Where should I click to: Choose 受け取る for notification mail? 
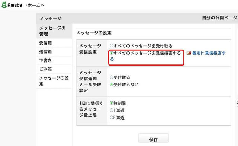pos(112,77)
